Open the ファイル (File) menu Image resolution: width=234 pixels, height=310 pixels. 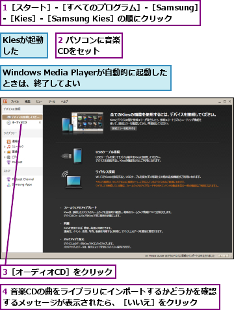point(15,101)
